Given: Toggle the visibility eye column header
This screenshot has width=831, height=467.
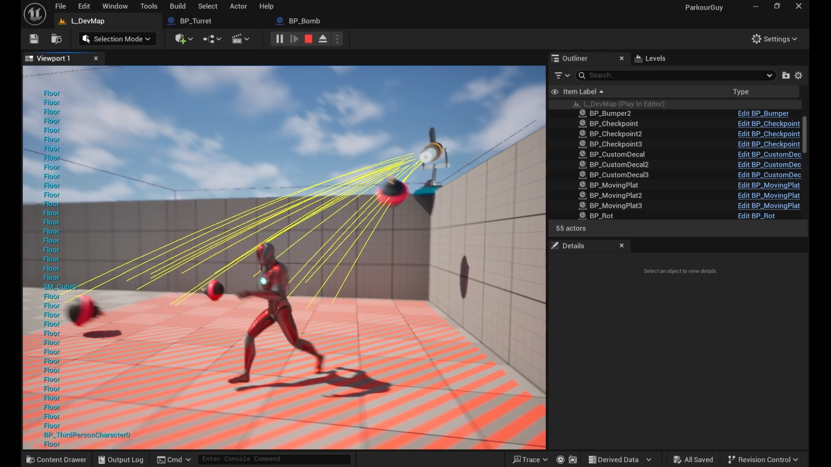Looking at the screenshot, I should (x=554, y=92).
